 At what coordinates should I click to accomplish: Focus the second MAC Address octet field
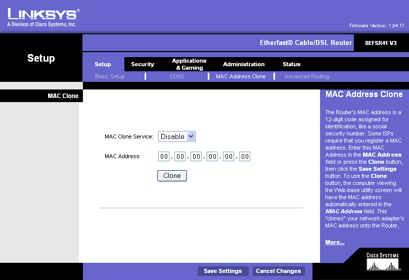180,156
